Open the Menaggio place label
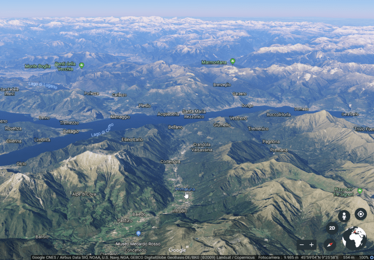374x260 pixels. 120,117
